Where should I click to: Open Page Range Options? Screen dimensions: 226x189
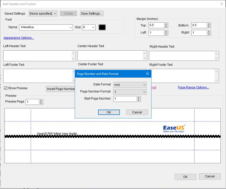tap(193, 87)
